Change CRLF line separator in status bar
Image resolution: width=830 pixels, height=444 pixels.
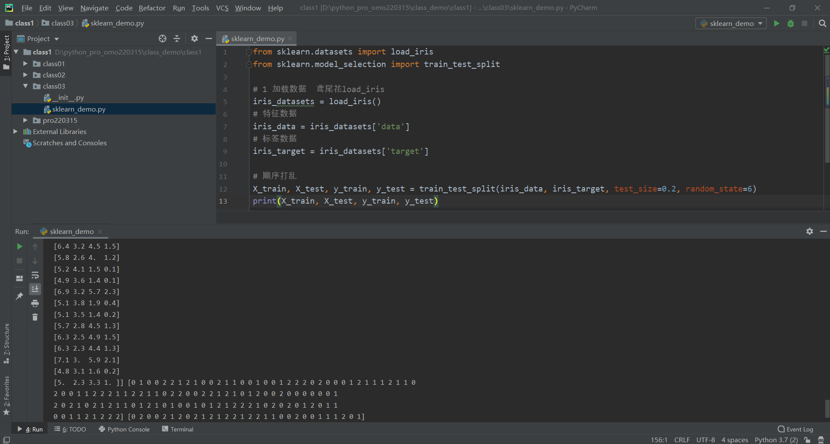pos(682,440)
